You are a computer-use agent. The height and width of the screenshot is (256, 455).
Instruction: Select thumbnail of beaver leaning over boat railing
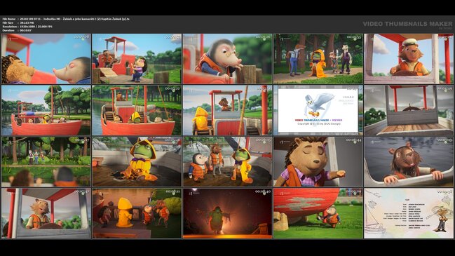click(409, 162)
